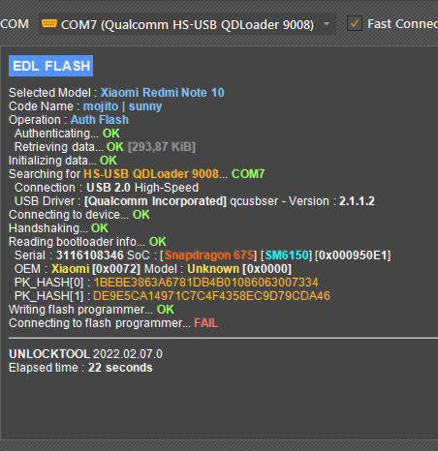Click the PK_HASH[1] hash value
Image resolution: width=438 pixels, height=451 pixels.
[211, 296]
